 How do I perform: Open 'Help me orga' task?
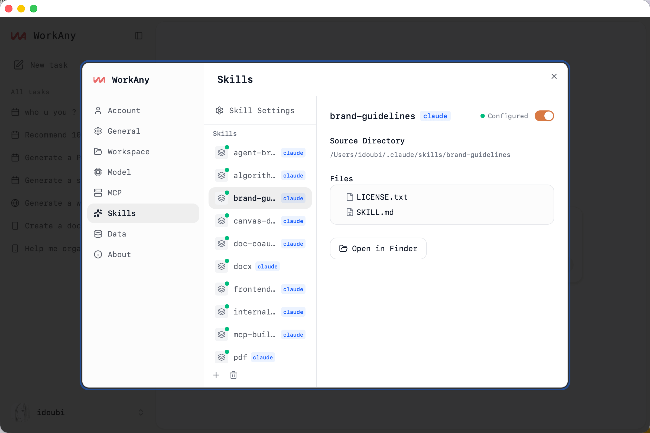46,248
